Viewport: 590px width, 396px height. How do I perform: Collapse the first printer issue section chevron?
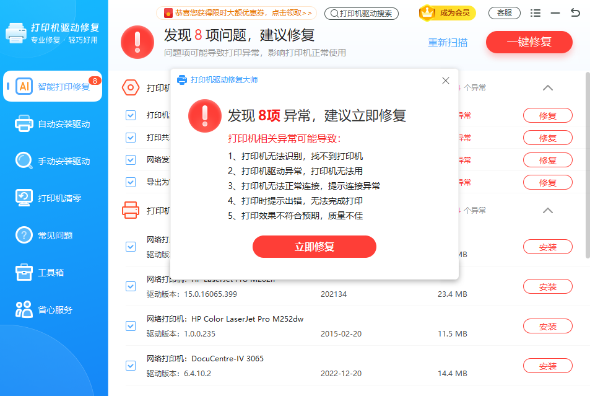(547, 88)
